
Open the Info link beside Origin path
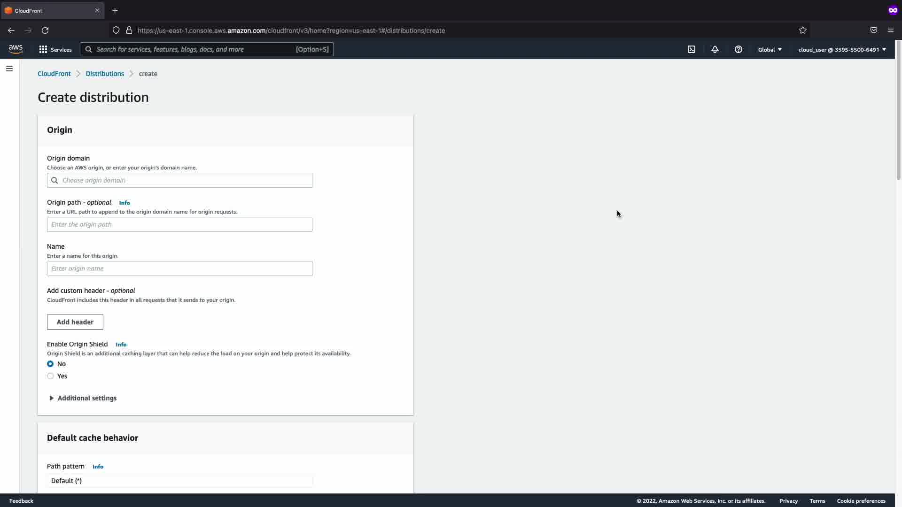tap(124, 203)
